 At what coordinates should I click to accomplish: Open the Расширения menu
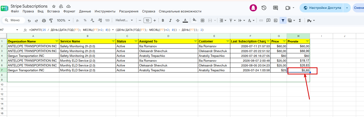tap(129, 11)
